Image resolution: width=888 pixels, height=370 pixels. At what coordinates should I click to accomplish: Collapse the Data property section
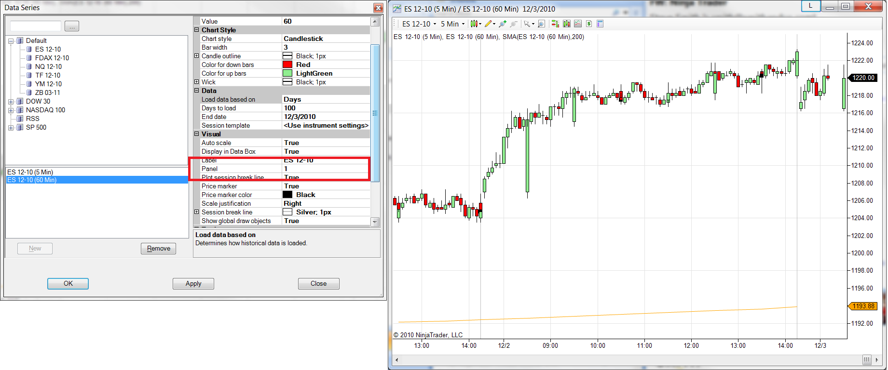click(197, 91)
